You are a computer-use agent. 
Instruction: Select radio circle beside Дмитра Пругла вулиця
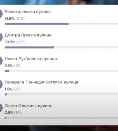pyautogui.click(x=1, y=37)
